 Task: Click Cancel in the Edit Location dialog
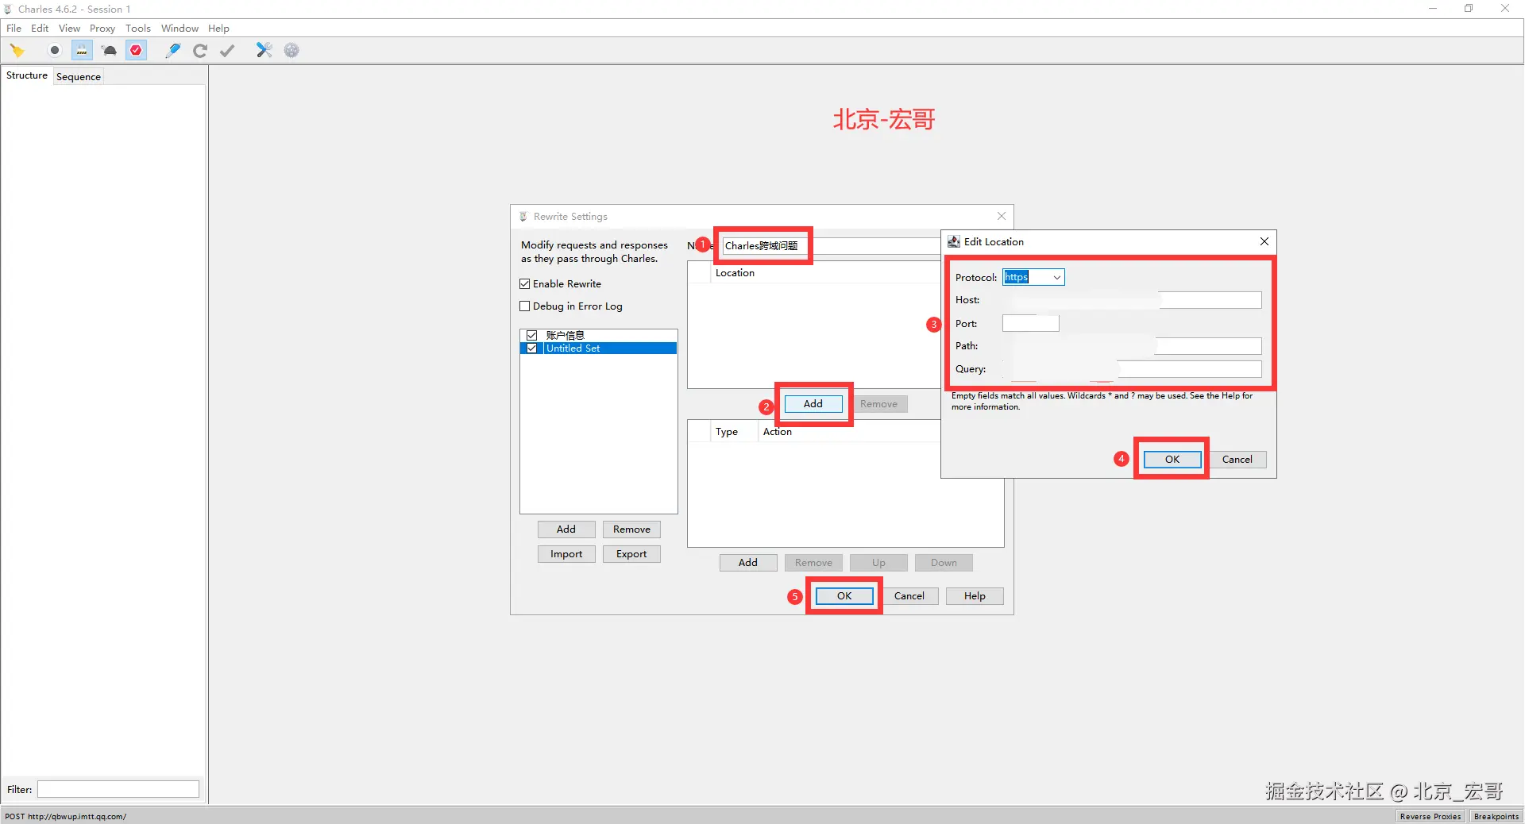[1237, 460]
